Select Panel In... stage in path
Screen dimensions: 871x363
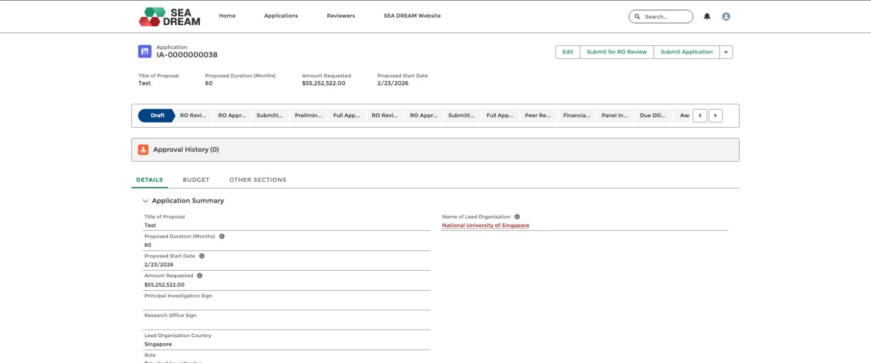click(614, 116)
